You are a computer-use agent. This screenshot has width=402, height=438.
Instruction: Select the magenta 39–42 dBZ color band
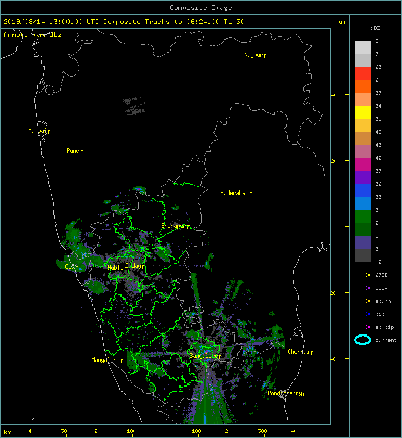[363, 164]
